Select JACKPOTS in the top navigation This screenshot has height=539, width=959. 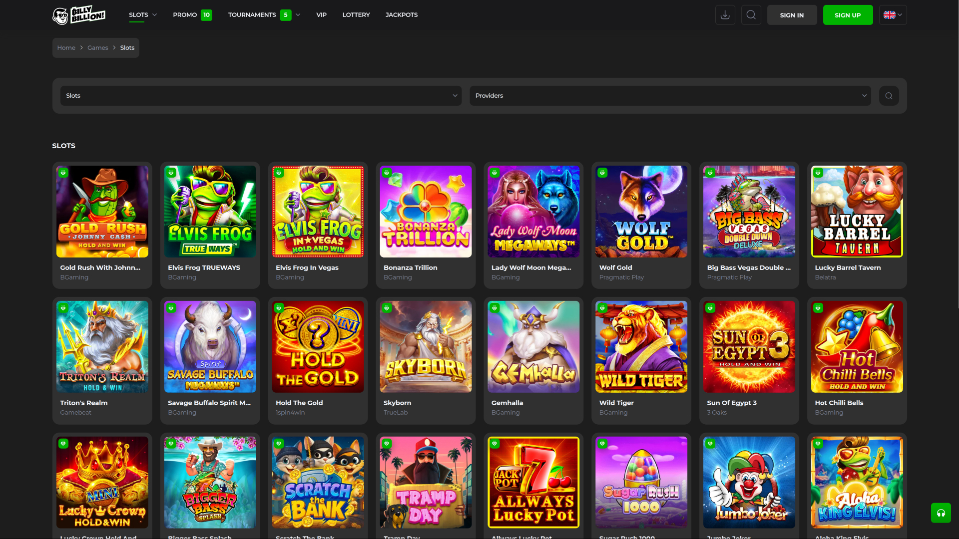[402, 14]
